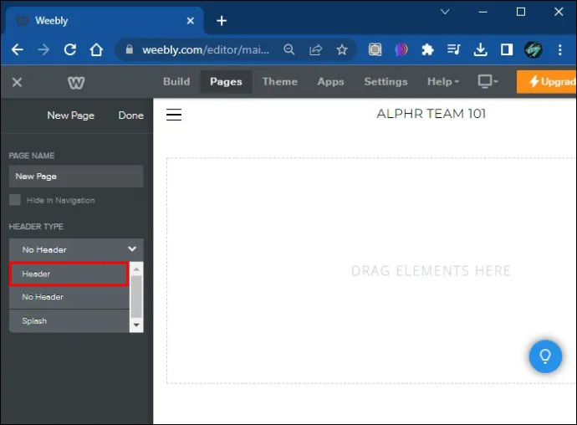
Task: Click the weebly.com address bar URL
Action: 206,49
